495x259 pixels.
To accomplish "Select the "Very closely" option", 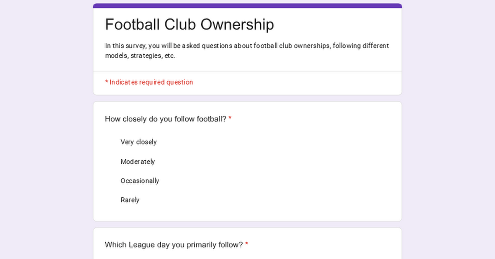I will (x=139, y=142).
